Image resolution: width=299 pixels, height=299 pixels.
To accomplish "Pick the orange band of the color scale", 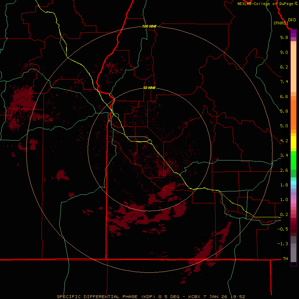I will pos(293,115).
